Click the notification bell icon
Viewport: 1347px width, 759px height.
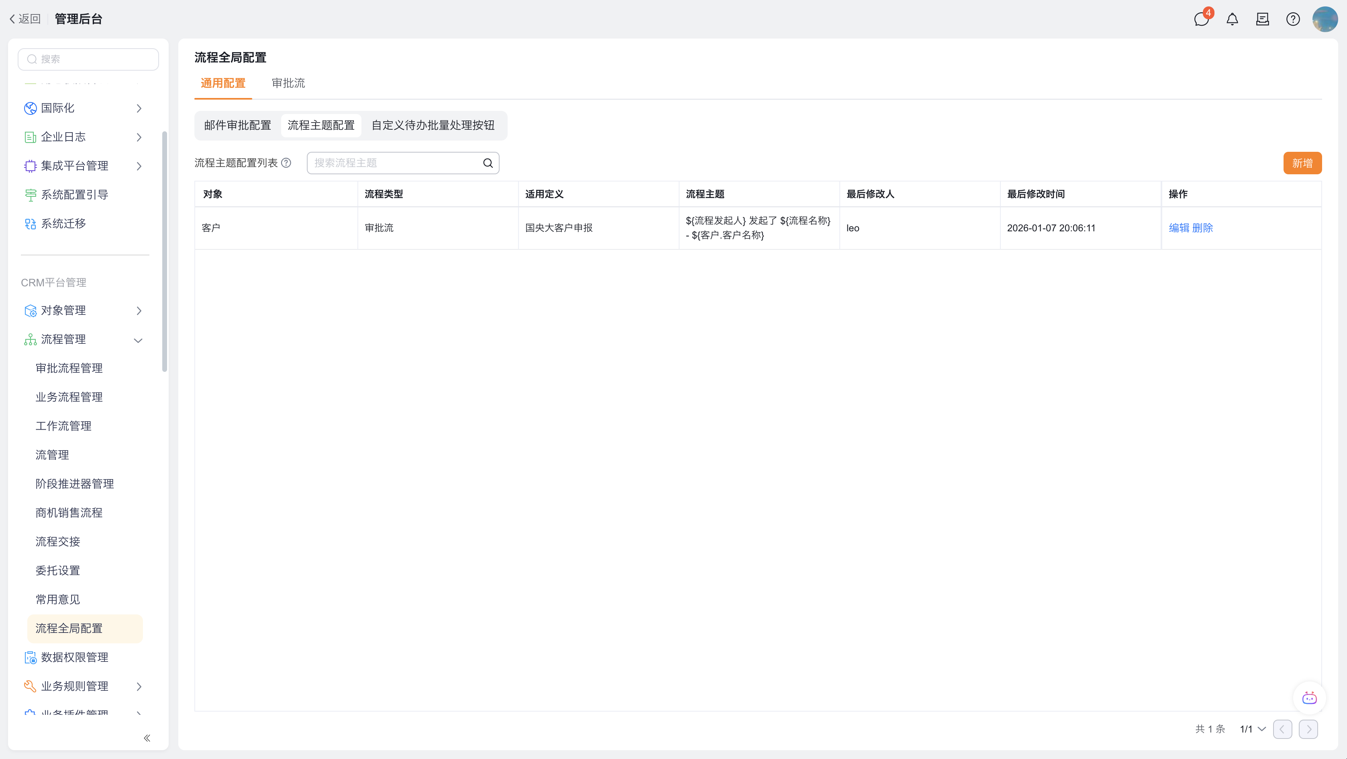(1232, 19)
